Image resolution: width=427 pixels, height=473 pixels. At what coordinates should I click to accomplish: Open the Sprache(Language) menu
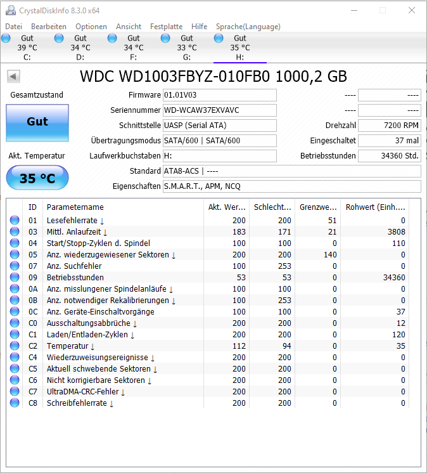tap(248, 27)
